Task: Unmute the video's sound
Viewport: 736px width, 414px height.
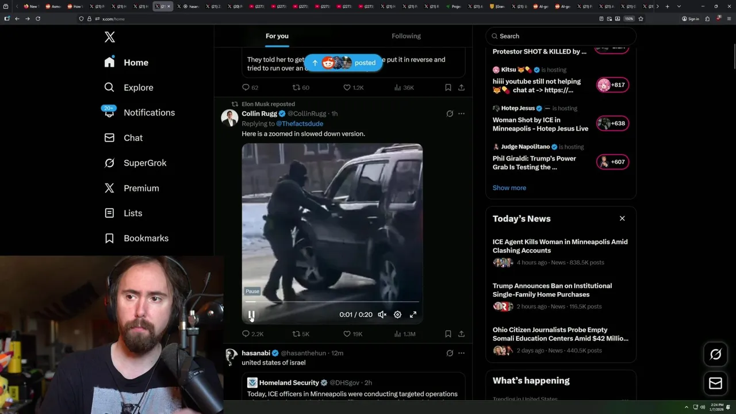Action: pyautogui.click(x=382, y=315)
